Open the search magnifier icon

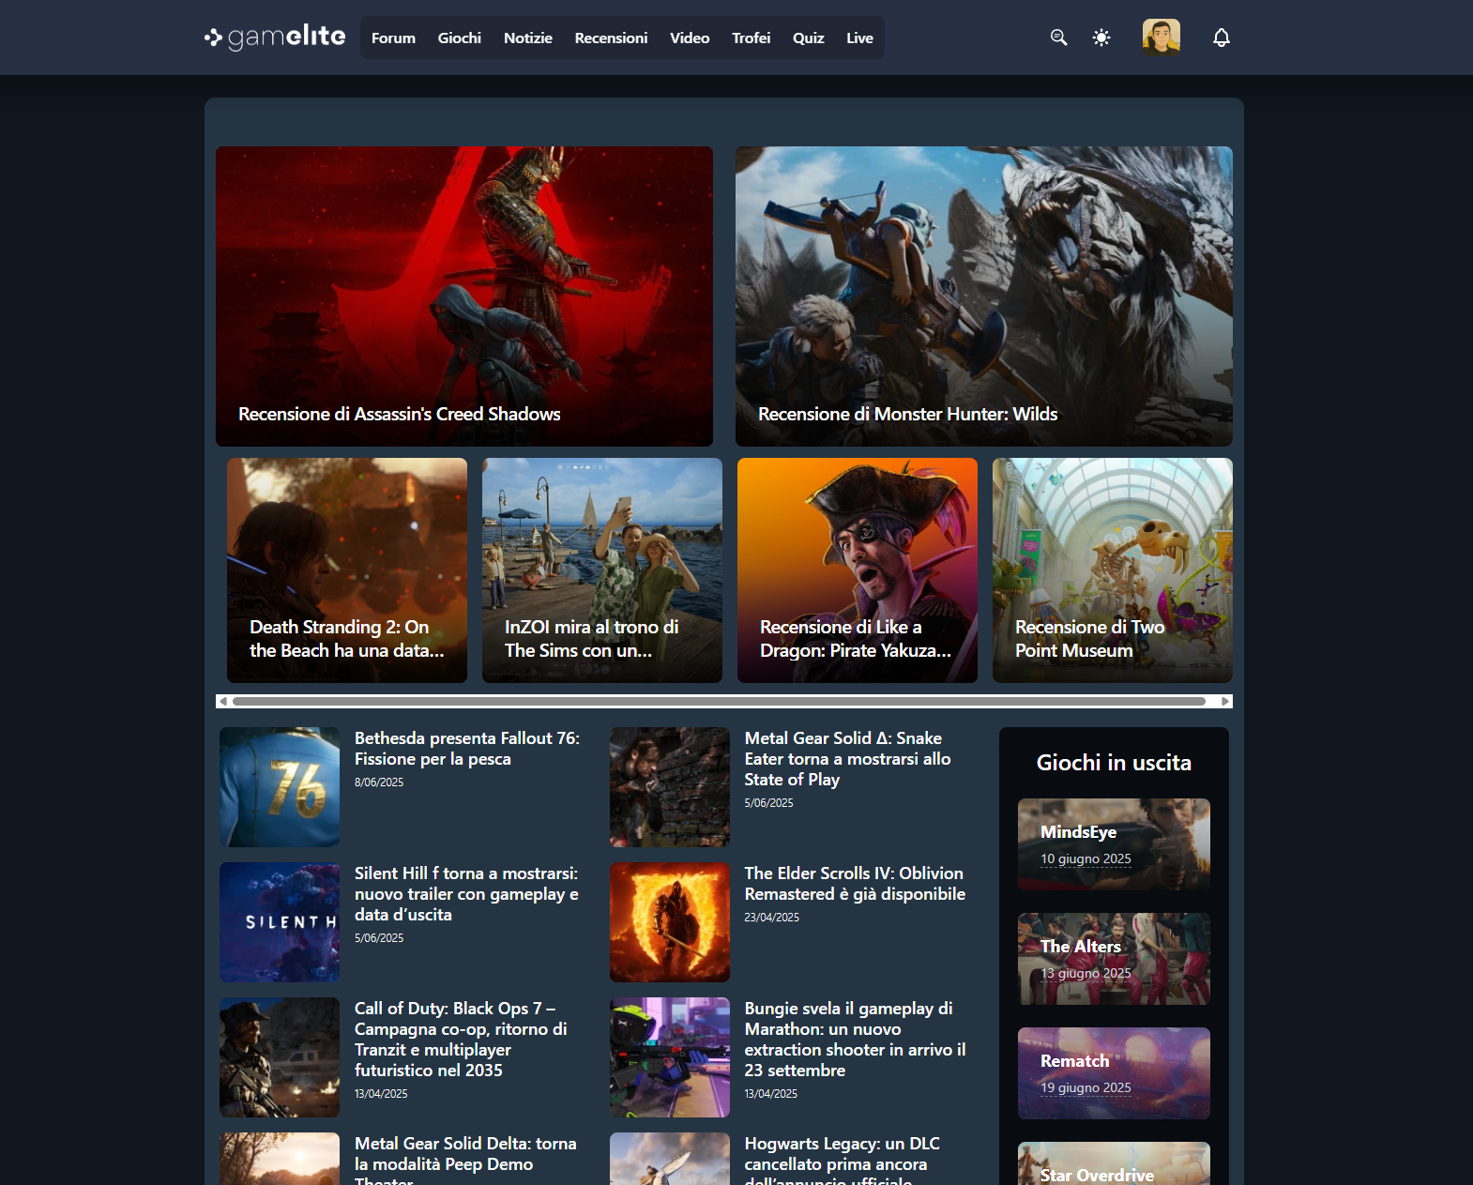point(1058,38)
